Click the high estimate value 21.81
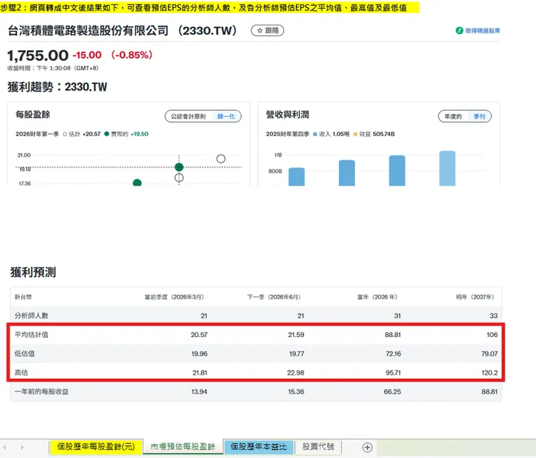Image resolution: width=536 pixels, height=458 pixels. [200, 372]
